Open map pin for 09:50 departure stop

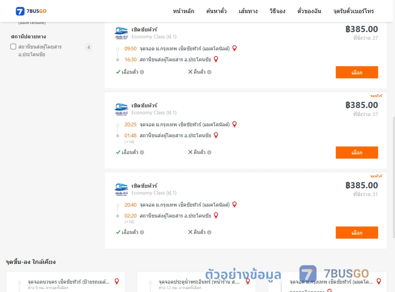234,48
